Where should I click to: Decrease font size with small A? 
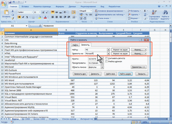(x=47, y=12)
